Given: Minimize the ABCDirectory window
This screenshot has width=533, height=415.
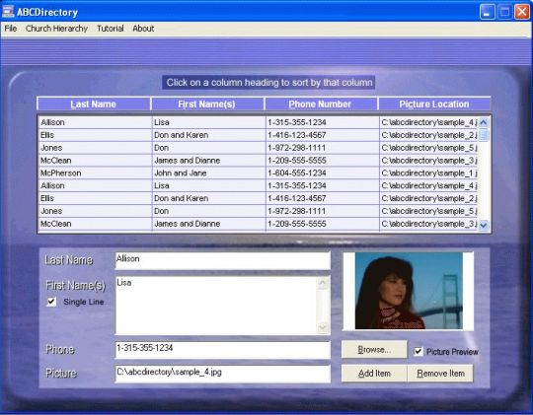Looking at the screenshot, I should click(x=488, y=12).
